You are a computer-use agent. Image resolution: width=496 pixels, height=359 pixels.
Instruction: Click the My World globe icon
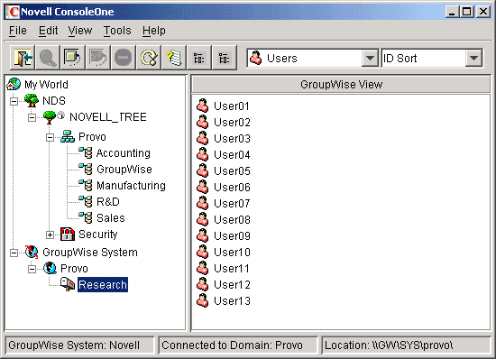(14, 85)
